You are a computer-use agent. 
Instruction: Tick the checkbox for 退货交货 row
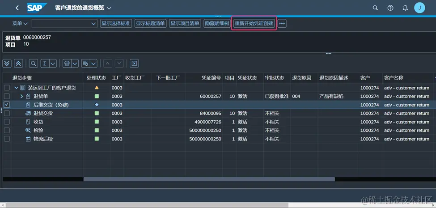(7, 114)
